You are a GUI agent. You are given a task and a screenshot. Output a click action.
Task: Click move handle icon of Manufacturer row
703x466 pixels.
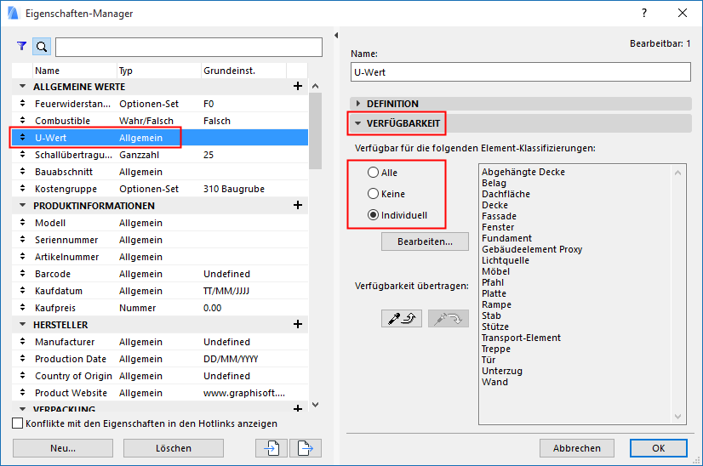coord(22,342)
